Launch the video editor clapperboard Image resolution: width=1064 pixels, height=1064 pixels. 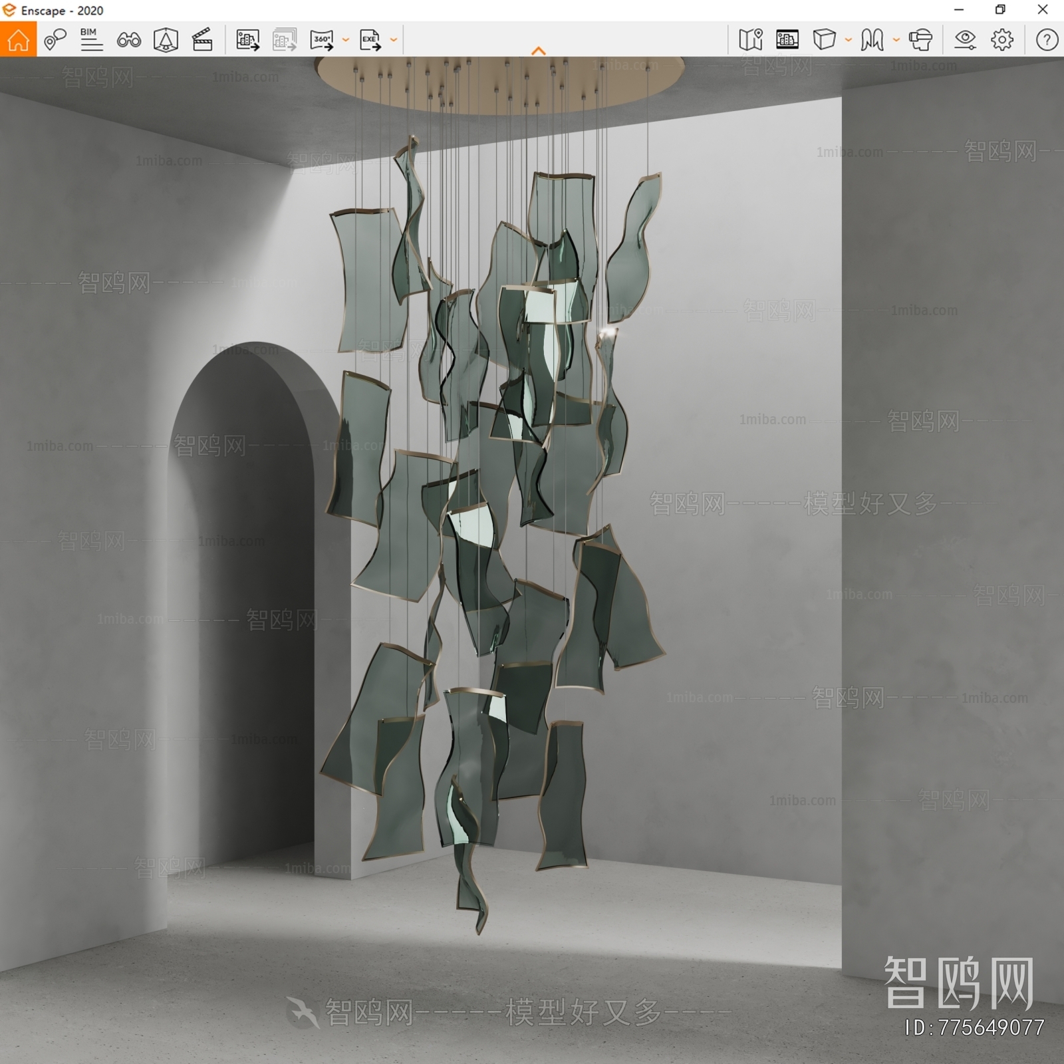coord(203,40)
